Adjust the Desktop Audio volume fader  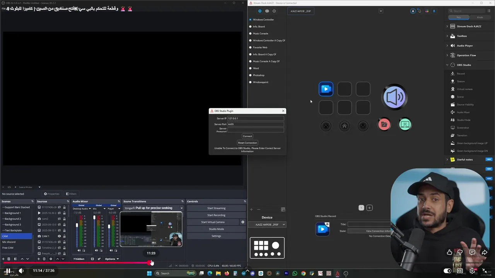click(77, 225)
